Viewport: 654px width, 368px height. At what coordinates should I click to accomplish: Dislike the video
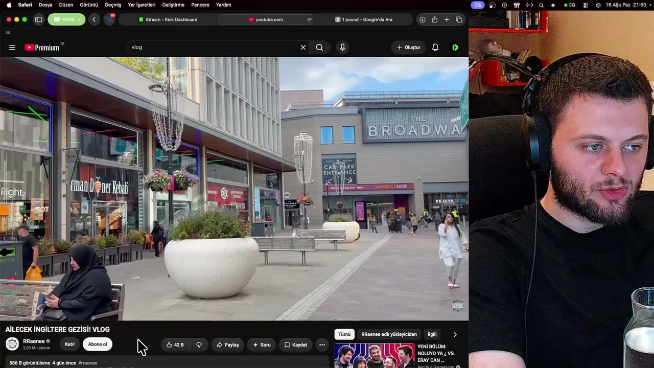[199, 345]
